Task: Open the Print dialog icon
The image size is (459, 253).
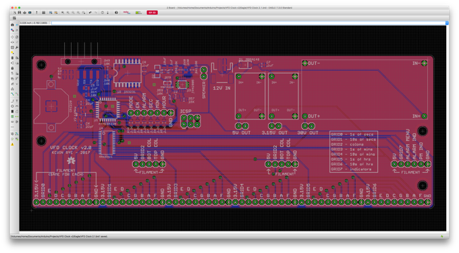Action: 24,13
